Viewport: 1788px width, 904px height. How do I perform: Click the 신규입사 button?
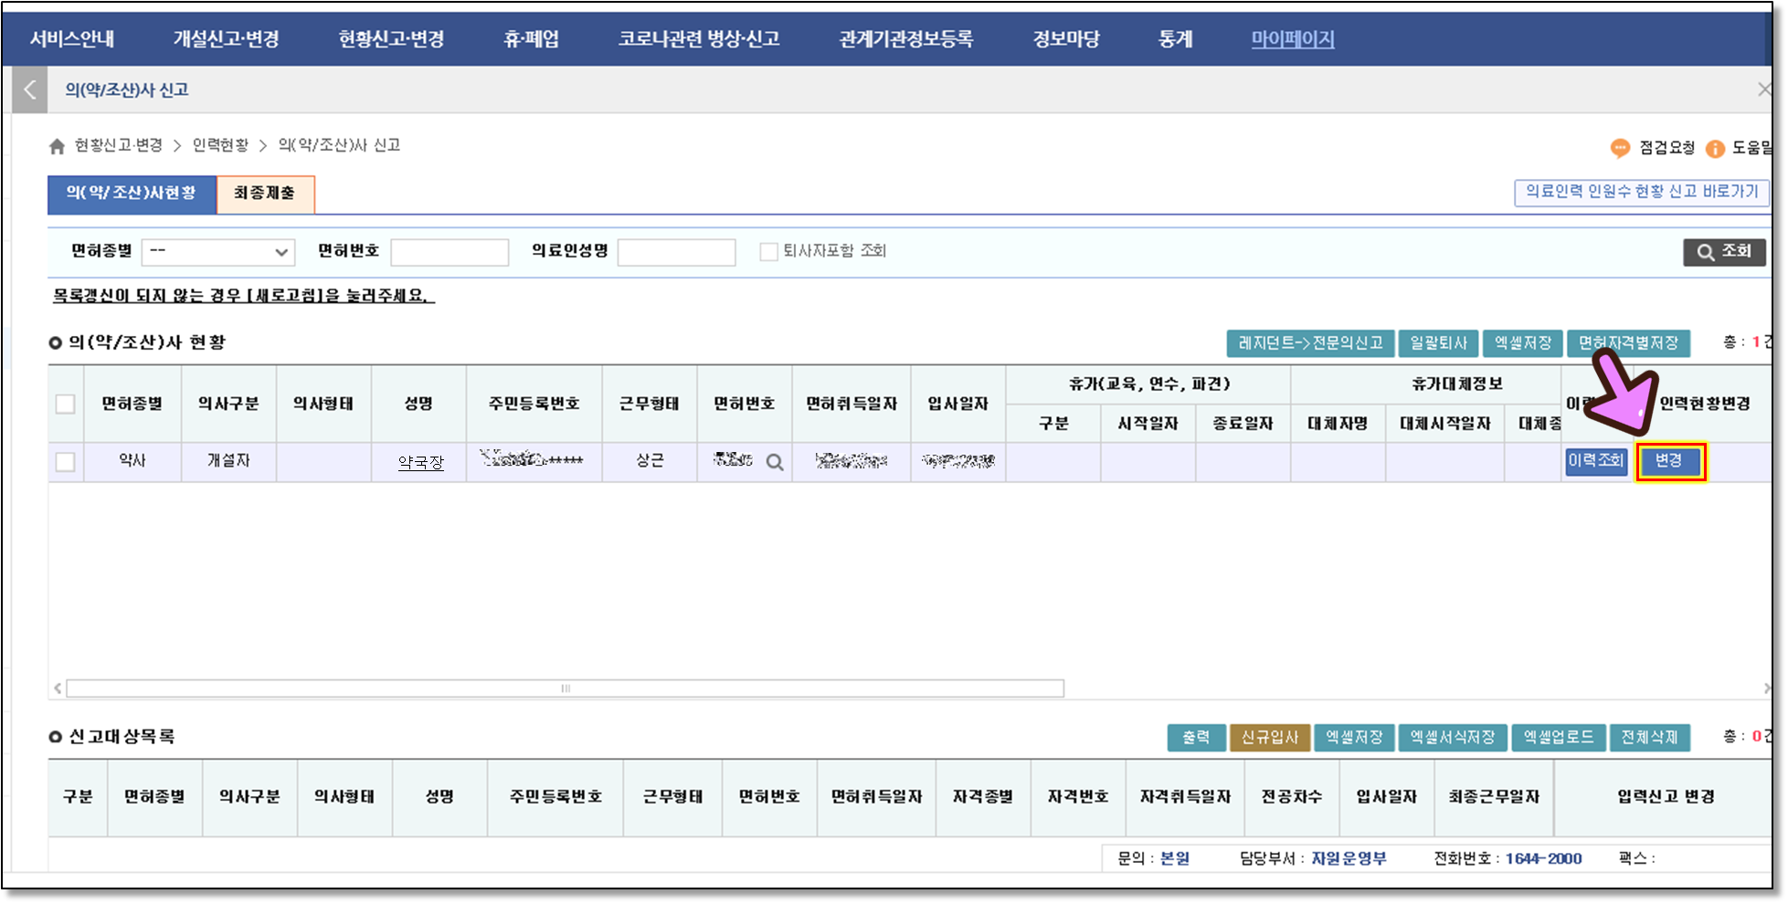[x=1269, y=737]
